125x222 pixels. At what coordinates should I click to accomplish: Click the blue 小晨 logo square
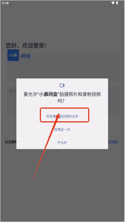[x=13, y=55]
